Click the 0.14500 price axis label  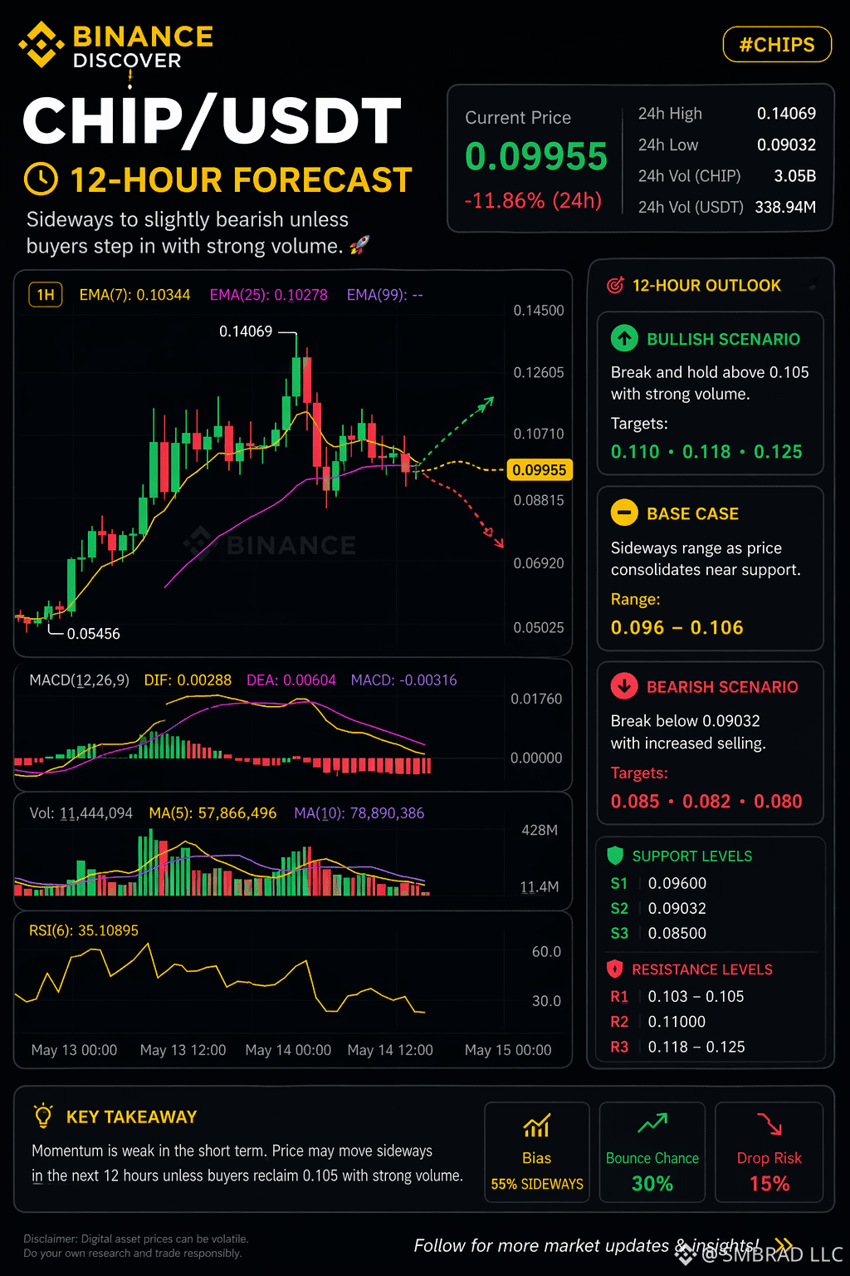[539, 311]
